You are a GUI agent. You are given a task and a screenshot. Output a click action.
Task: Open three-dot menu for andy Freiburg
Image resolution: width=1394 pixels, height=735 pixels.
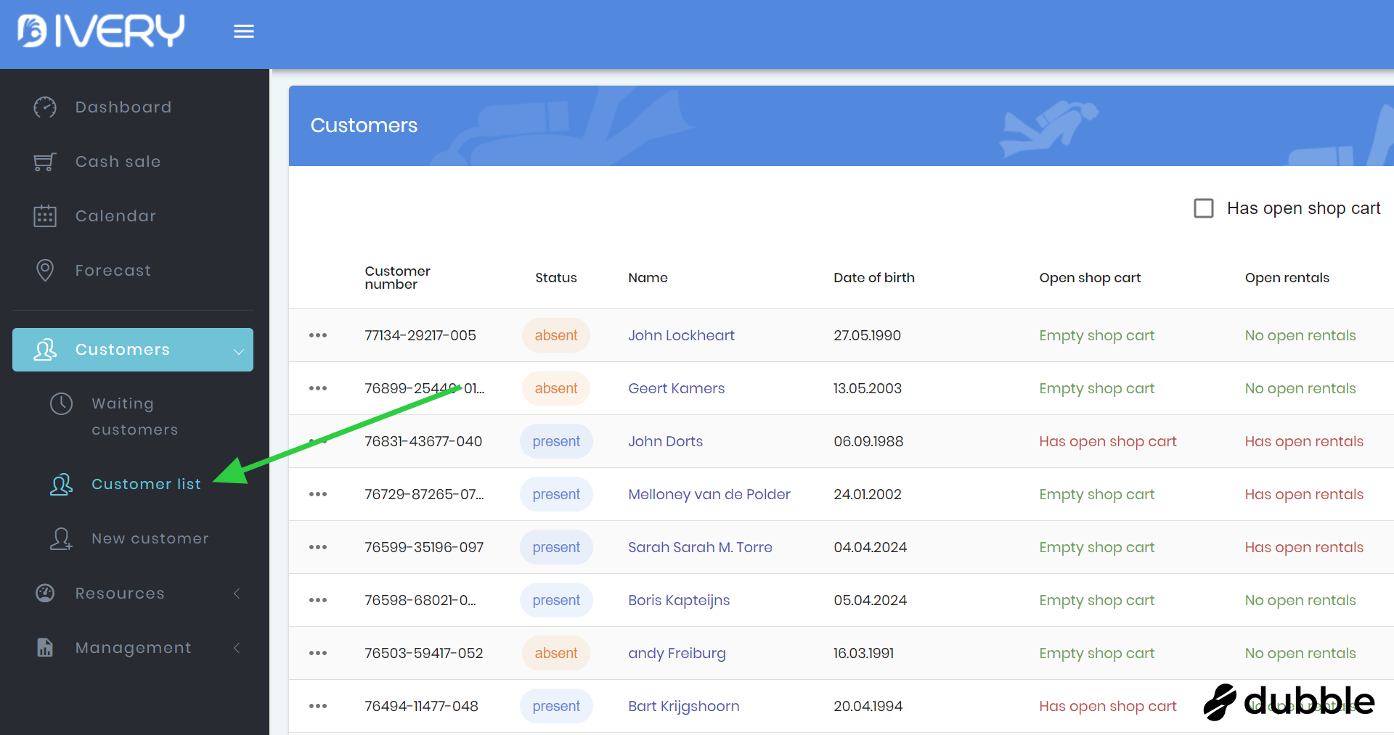(x=318, y=653)
